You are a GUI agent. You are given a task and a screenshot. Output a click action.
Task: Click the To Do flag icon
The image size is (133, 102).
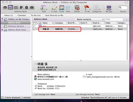tap(86, 7)
